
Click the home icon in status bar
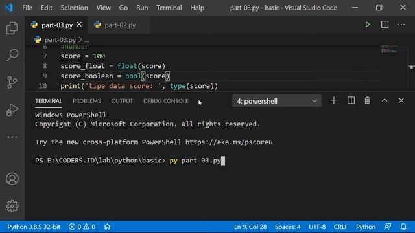coord(107,227)
